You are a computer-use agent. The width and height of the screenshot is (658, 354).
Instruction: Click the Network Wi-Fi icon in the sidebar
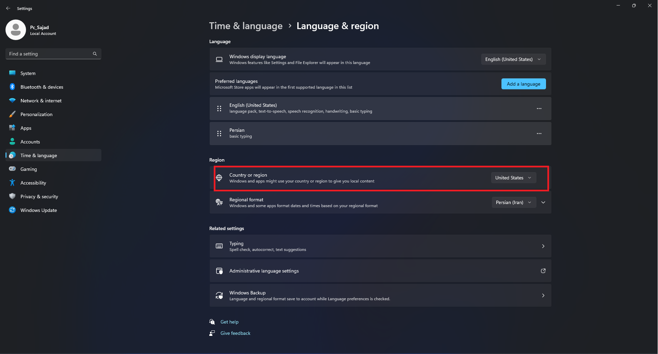click(12, 100)
